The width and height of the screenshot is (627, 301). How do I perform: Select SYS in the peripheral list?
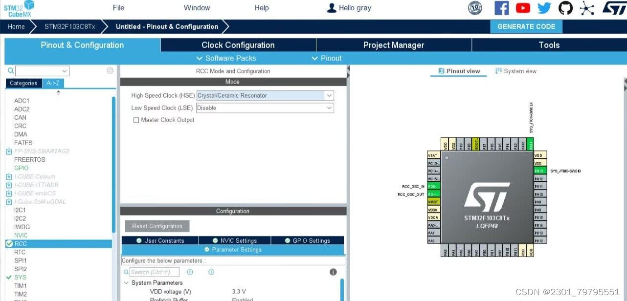coord(20,277)
